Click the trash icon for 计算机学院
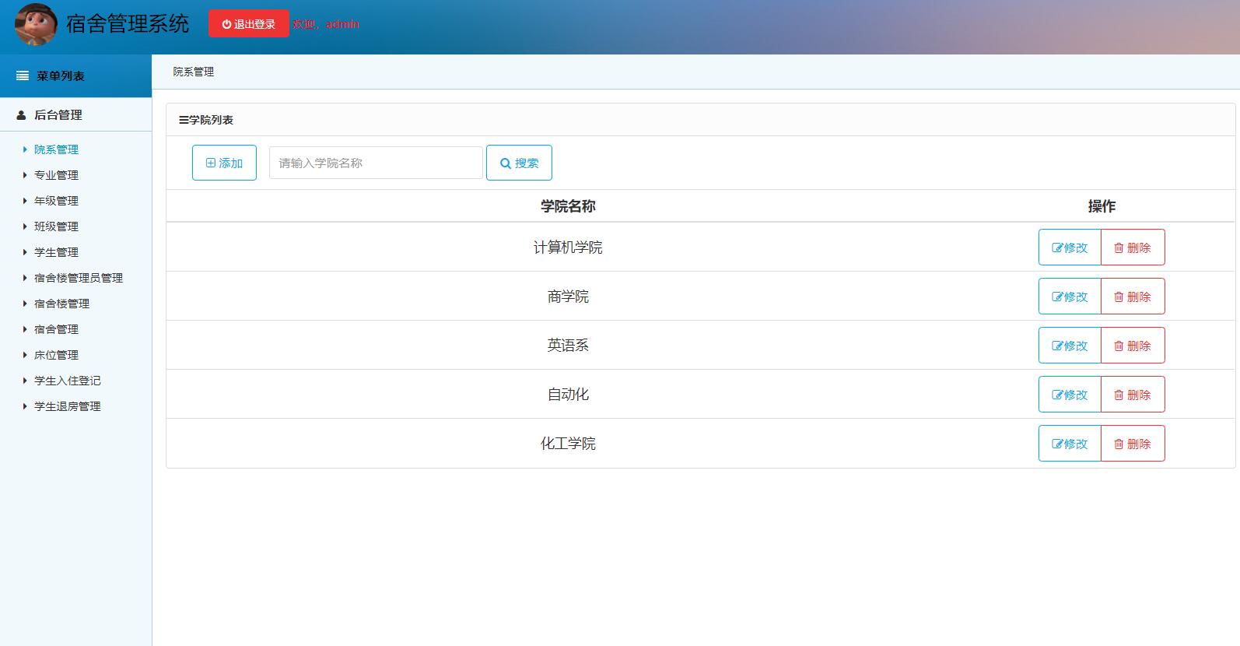Image resolution: width=1240 pixels, height=646 pixels. pos(1119,248)
